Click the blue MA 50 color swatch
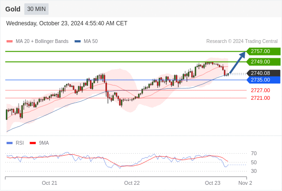Screen dimensions: 282x191 coord(77,42)
